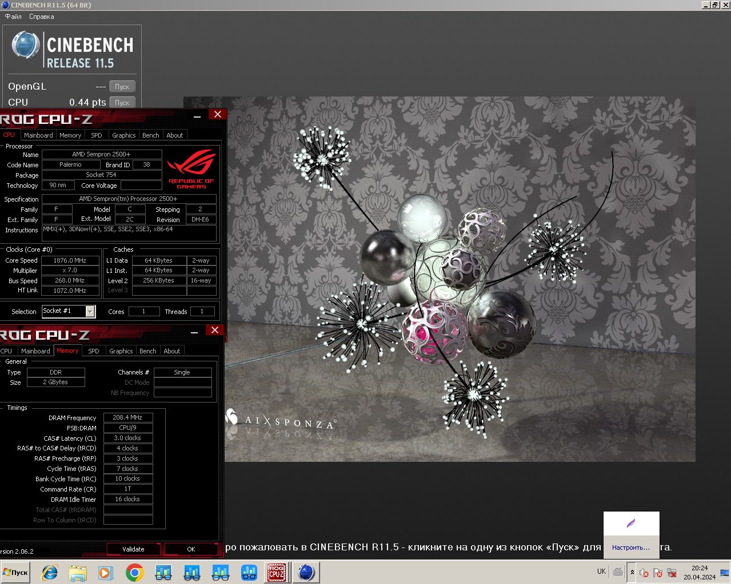
Task: Click the Пуск Start button
Action: [x=15, y=572]
